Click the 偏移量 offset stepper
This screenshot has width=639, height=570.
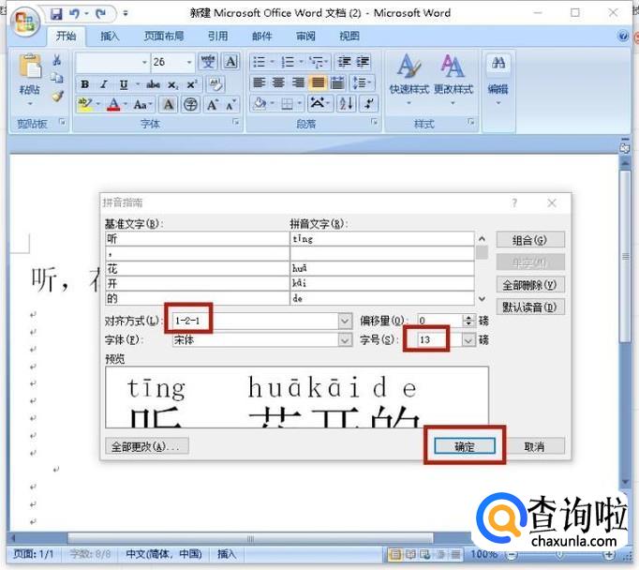[x=469, y=321]
